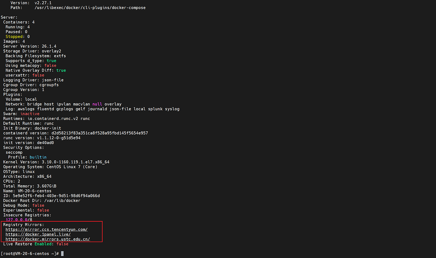
Task: Open the mirror.ccs.tencentyun.com registry mirror link
Action: click(x=46, y=229)
